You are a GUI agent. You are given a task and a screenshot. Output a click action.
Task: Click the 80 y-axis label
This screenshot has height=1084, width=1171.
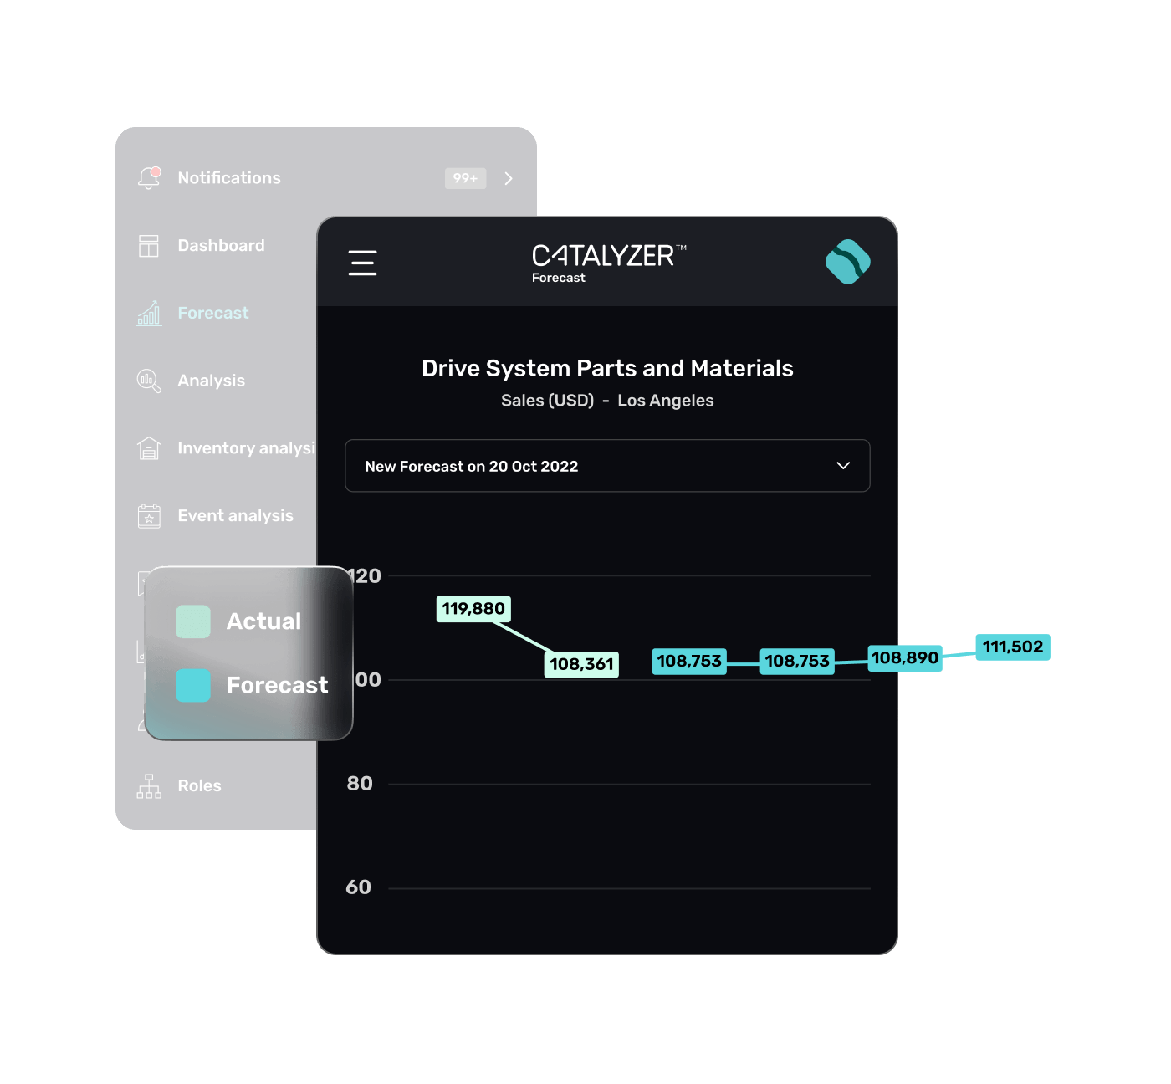(360, 784)
